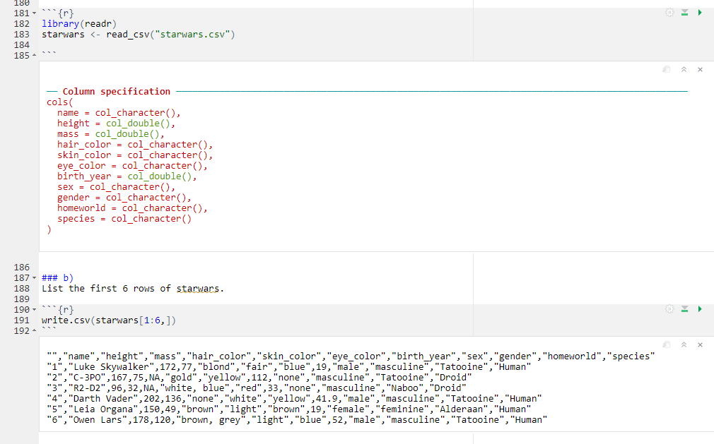Open chunk options gear for the readr chunk
The width and height of the screenshot is (714, 444).
(669, 12)
